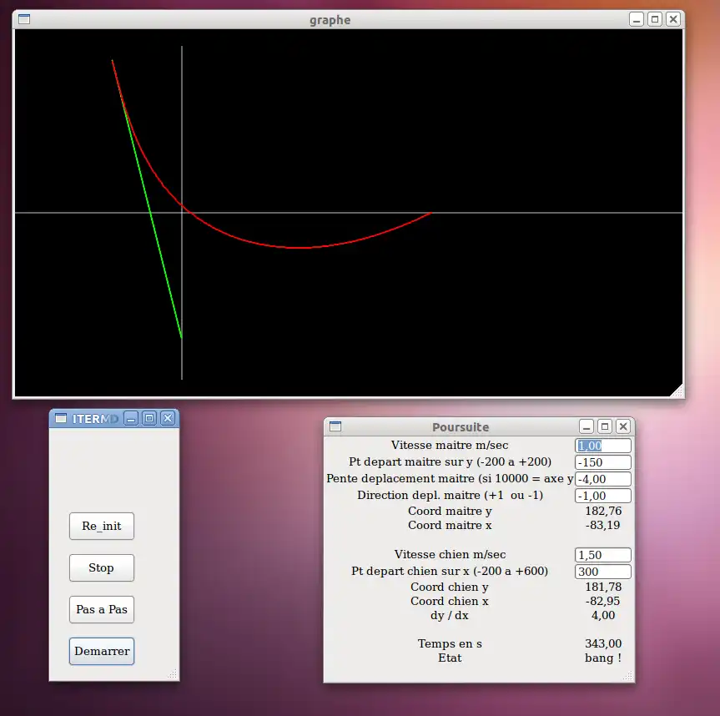Close the Poursuite window
The image size is (720, 716).
coord(623,426)
